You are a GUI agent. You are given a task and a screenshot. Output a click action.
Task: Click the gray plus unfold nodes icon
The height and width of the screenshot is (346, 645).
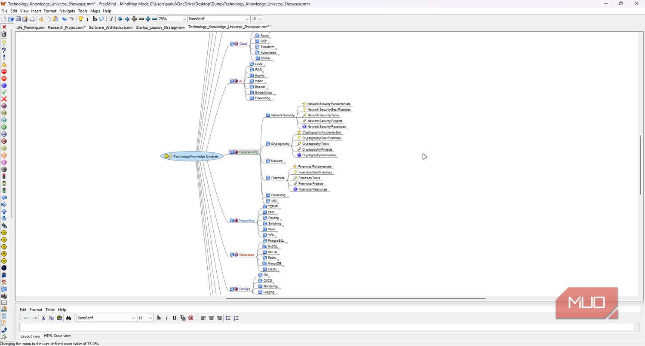point(134,19)
